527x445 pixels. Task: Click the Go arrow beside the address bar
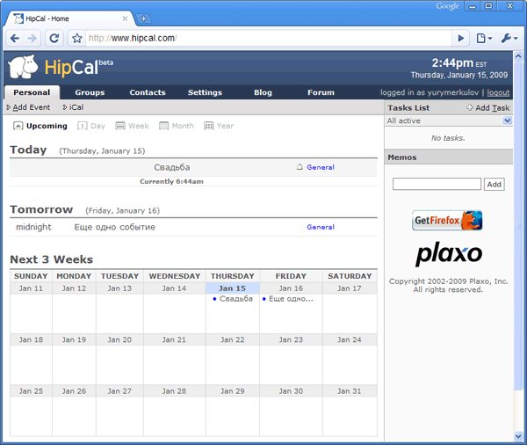[x=461, y=39]
